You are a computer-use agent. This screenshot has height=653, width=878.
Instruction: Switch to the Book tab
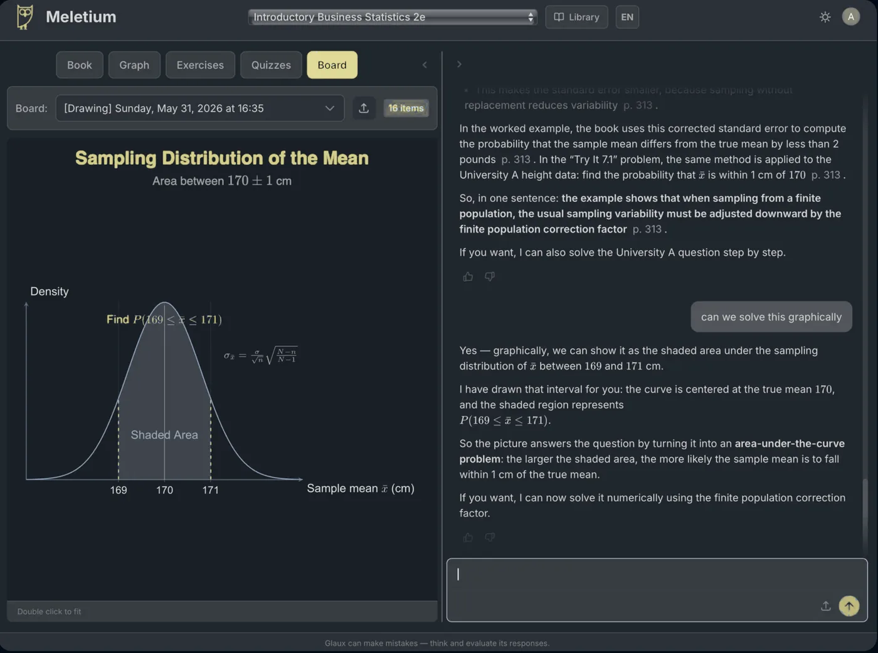click(x=80, y=65)
